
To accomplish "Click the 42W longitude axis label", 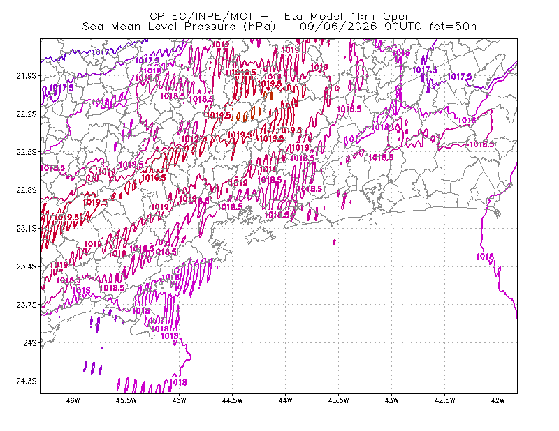I will tap(498, 400).
